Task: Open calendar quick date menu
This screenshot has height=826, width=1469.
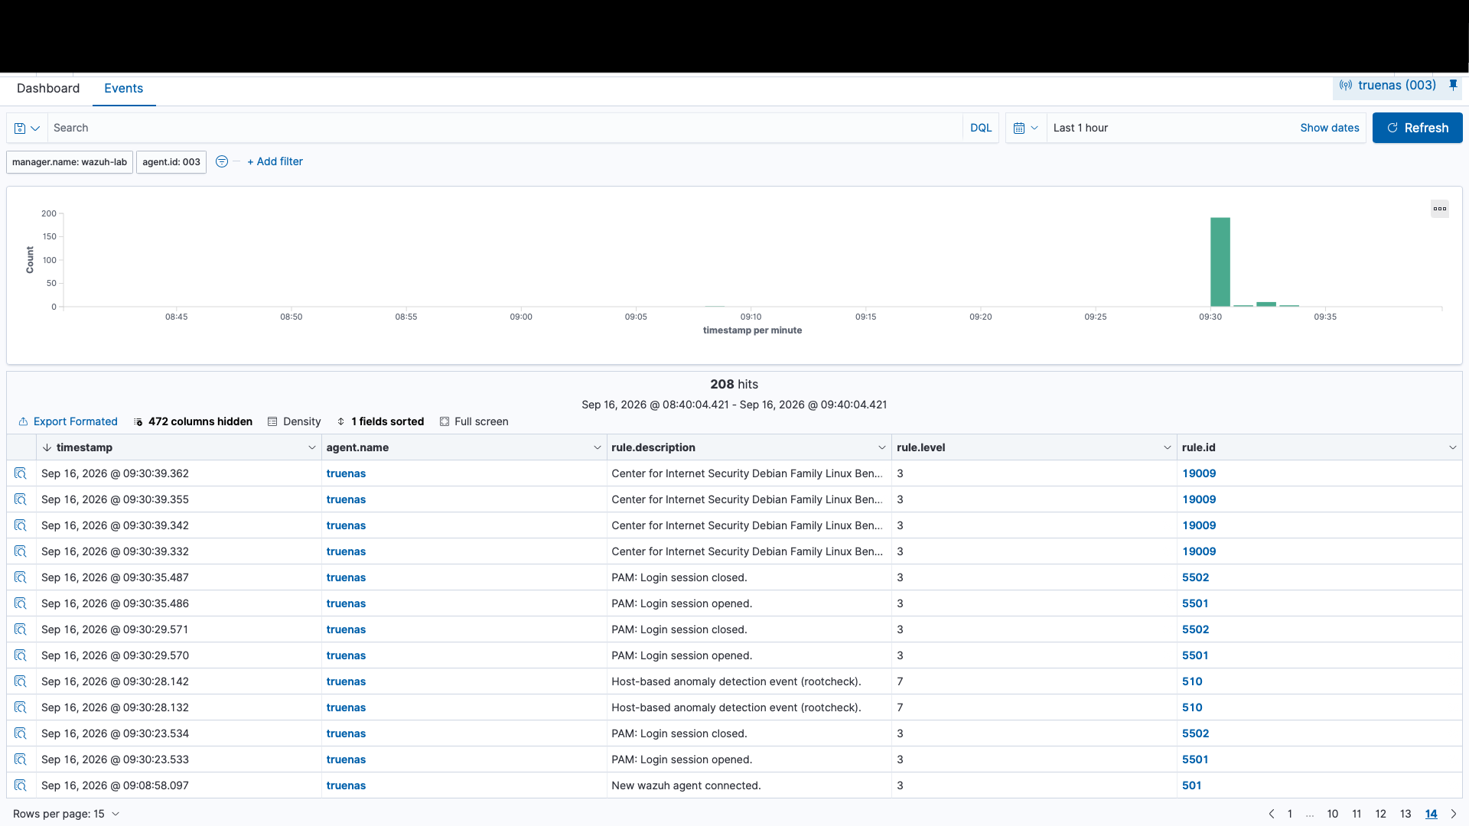Action: pyautogui.click(x=1025, y=128)
